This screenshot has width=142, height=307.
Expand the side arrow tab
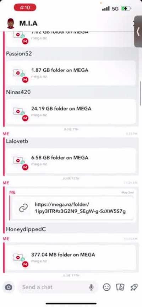click(138, 32)
